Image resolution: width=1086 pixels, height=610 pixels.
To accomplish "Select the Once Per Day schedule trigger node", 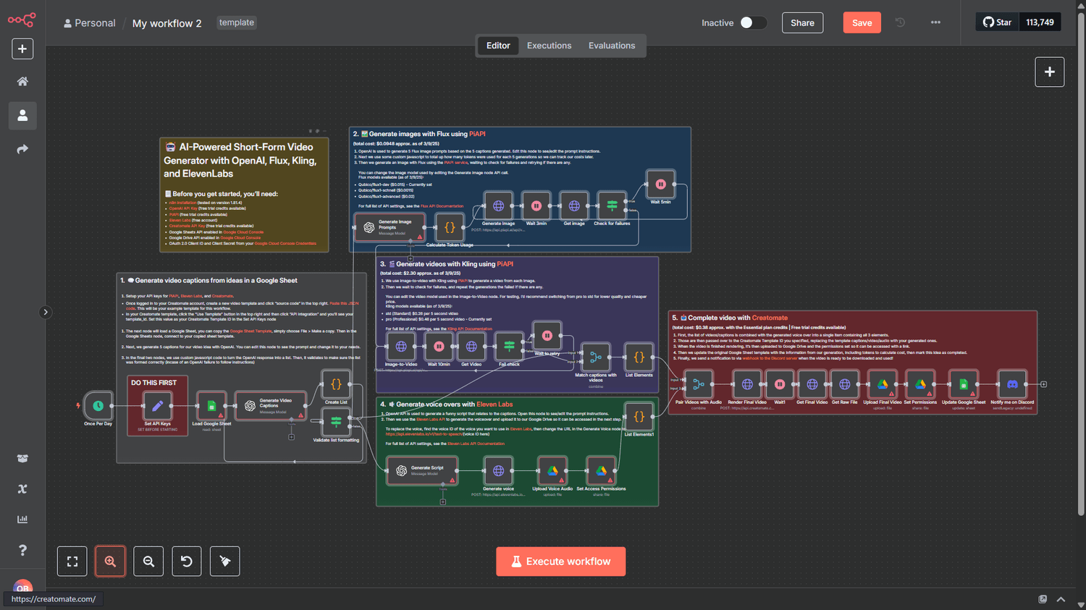I will click(98, 406).
